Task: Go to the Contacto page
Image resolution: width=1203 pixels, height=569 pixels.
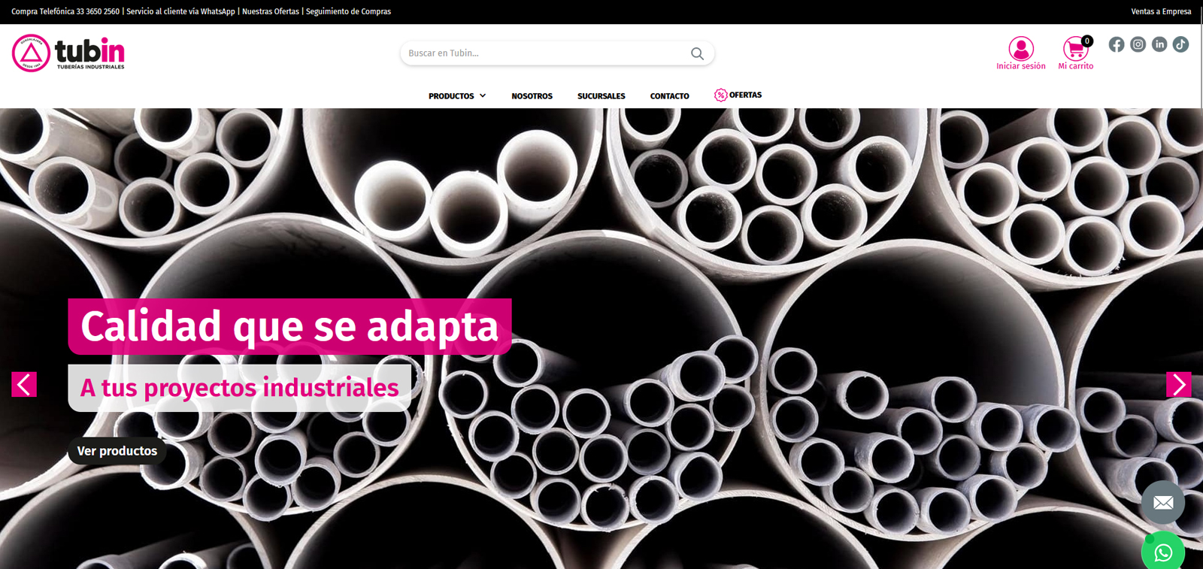Action: click(x=669, y=96)
